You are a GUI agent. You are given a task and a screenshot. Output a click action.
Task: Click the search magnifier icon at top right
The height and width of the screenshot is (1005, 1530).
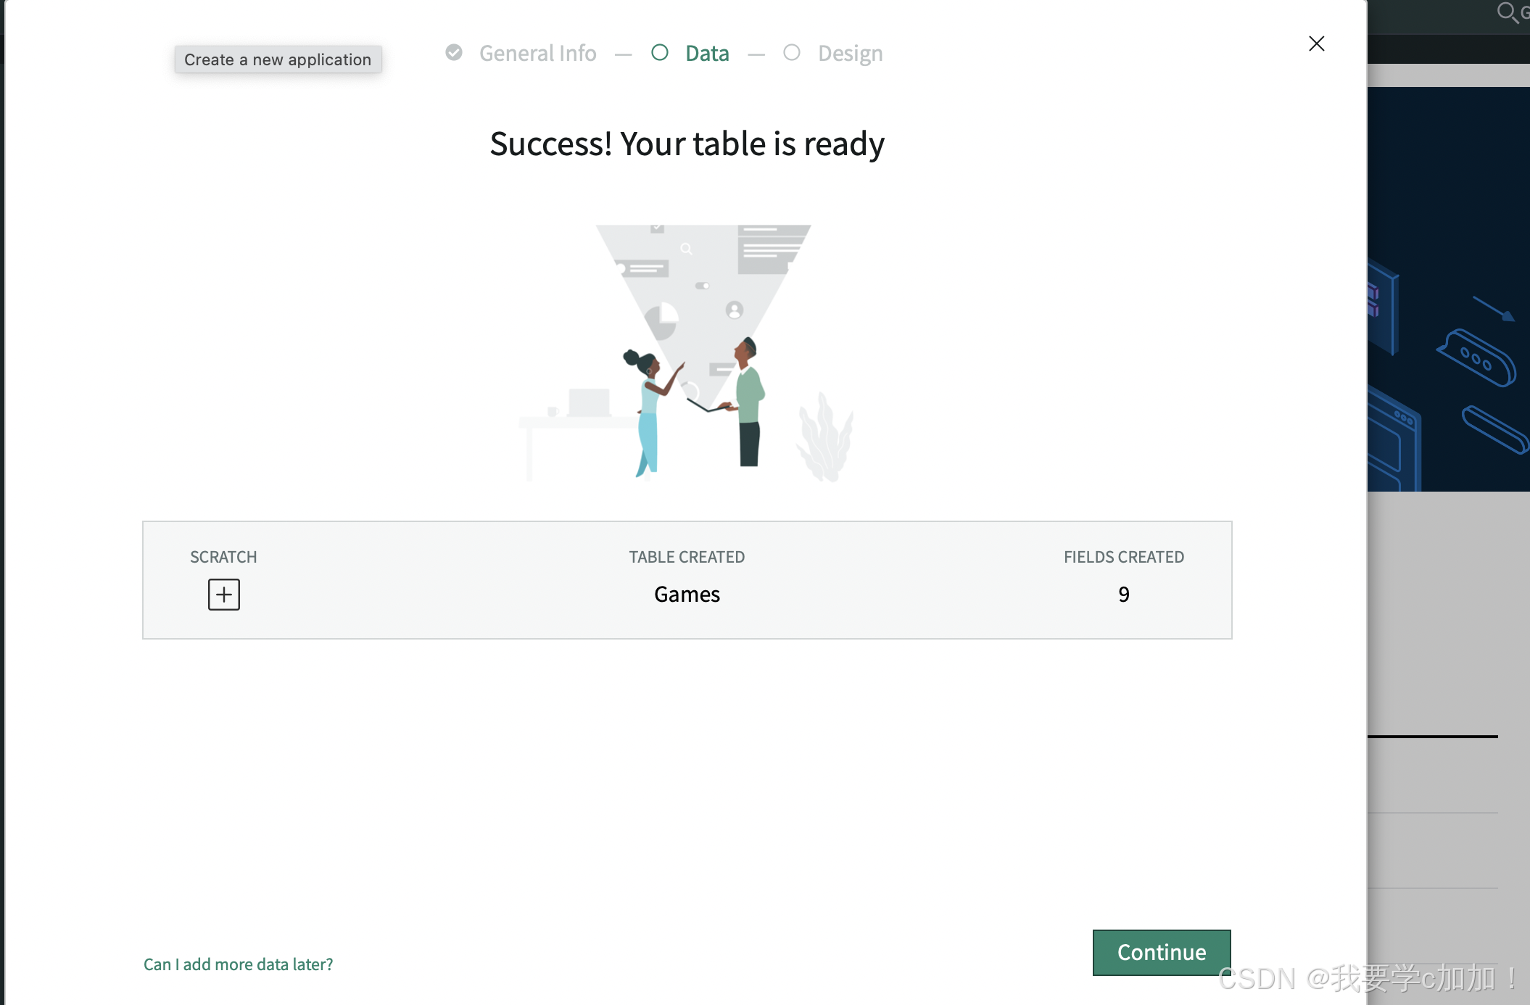(1507, 12)
